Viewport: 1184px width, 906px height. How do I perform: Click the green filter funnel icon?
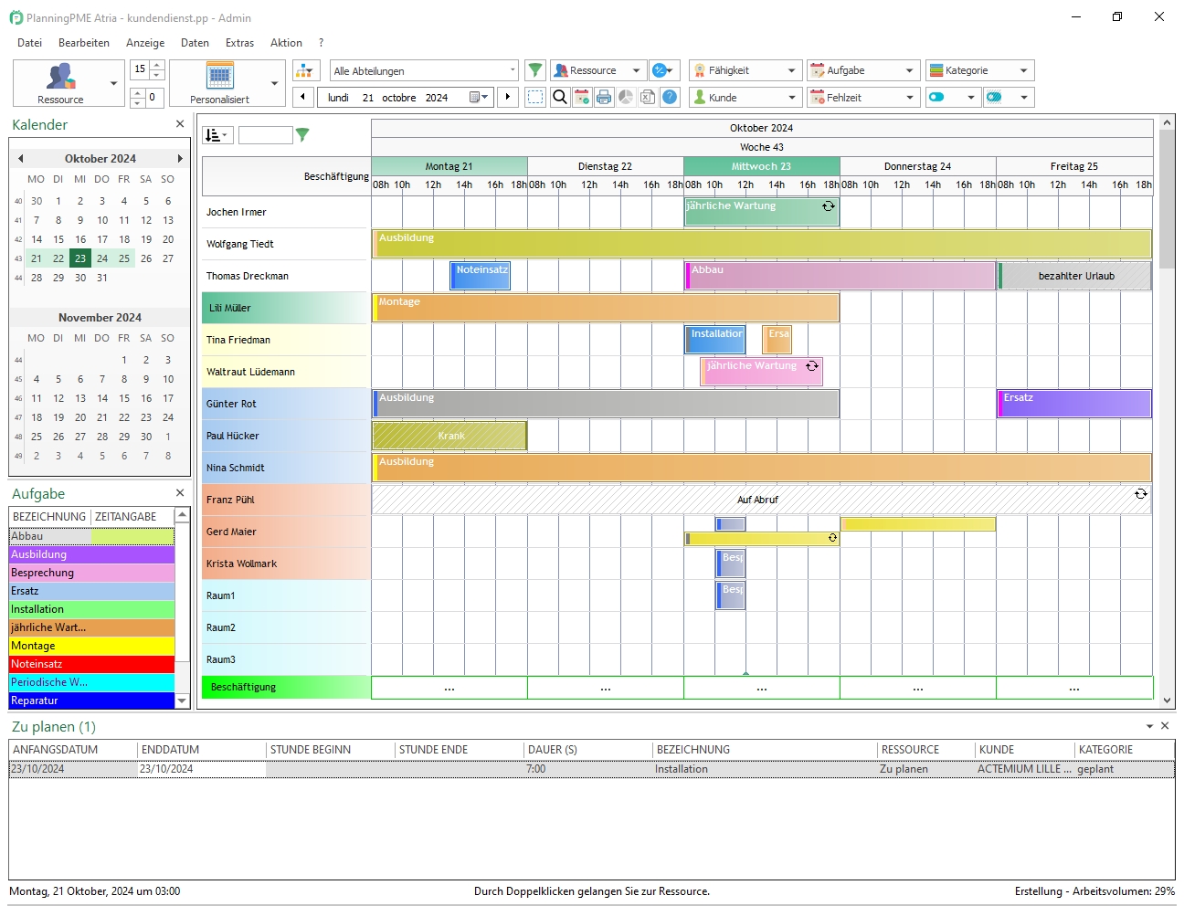[535, 70]
